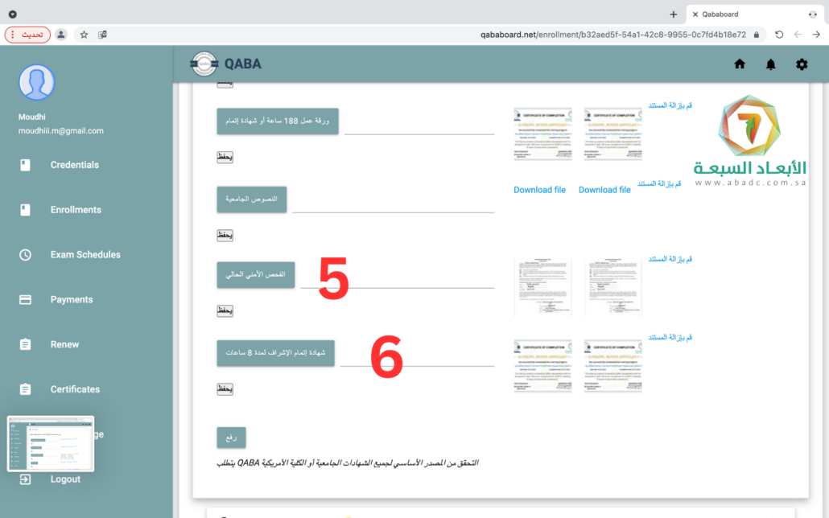Click the التصوص الجامعية button

tap(252, 199)
